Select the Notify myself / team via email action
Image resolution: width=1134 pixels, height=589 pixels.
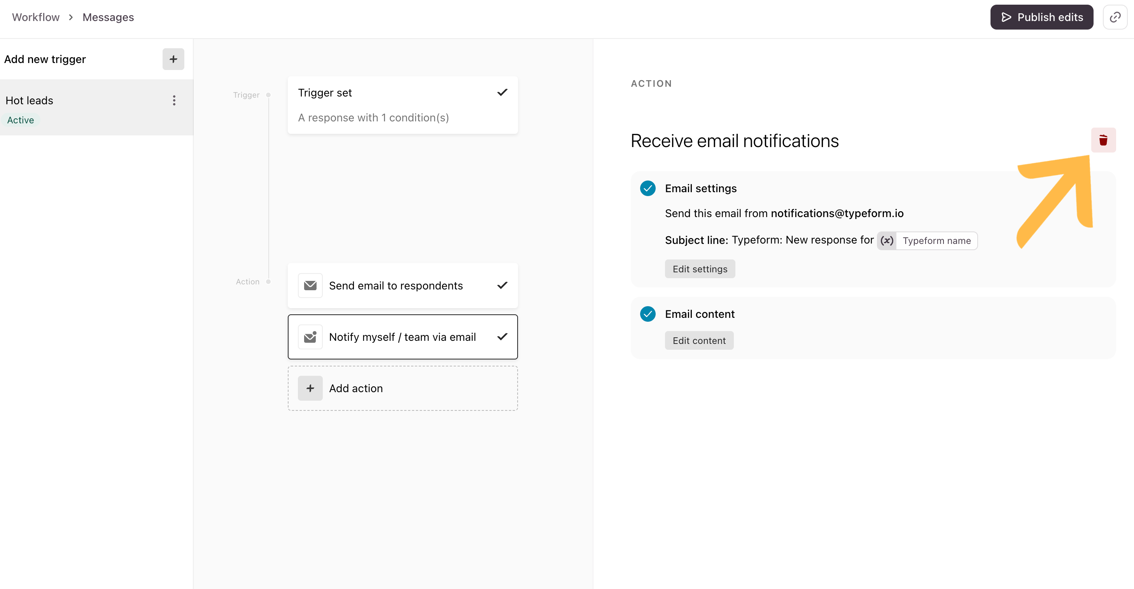[402, 337]
